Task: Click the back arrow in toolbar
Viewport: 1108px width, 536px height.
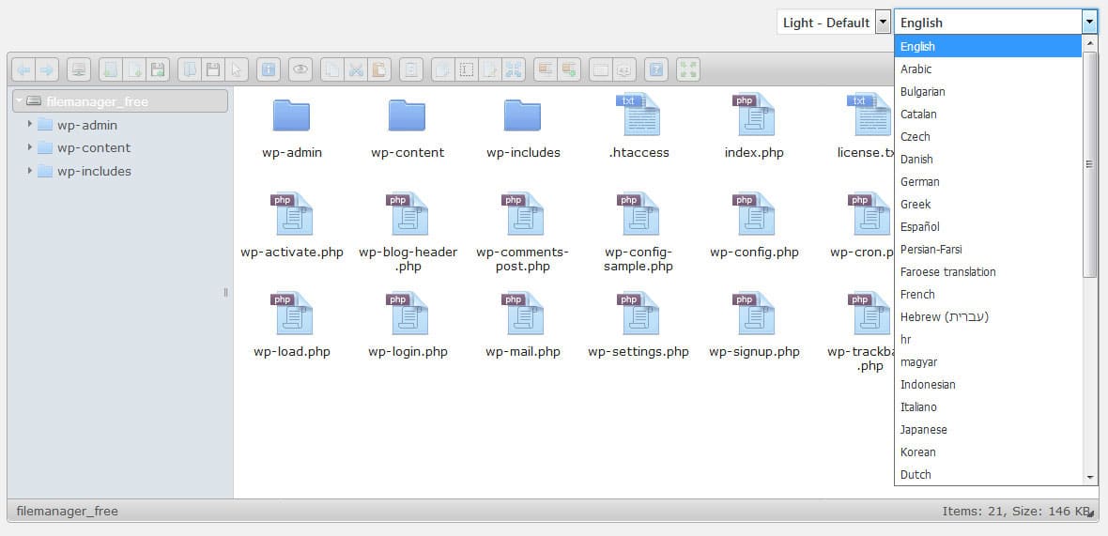Action: [x=24, y=69]
